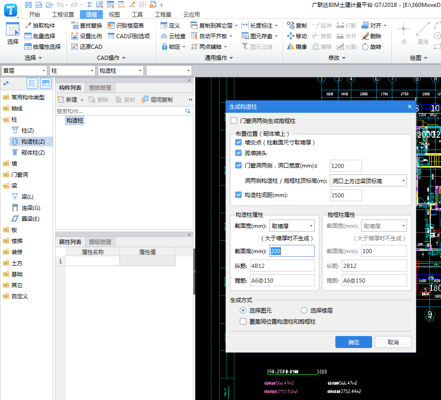The height and width of the screenshot is (400, 441).
Task: Click the Undo arrow icon
Action: click(x=60, y=5)
